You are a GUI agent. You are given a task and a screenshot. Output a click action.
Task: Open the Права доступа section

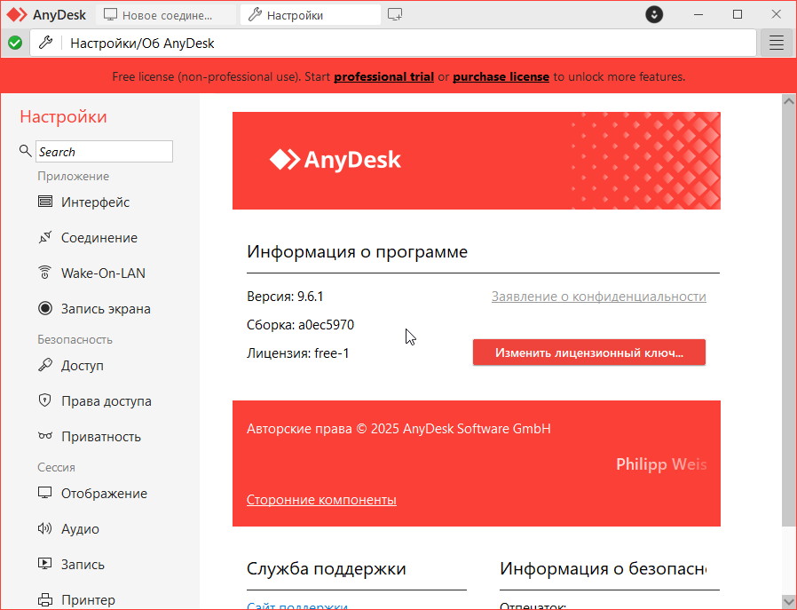106,401
